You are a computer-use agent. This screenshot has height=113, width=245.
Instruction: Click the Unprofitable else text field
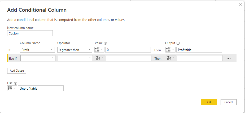[41, 88]
